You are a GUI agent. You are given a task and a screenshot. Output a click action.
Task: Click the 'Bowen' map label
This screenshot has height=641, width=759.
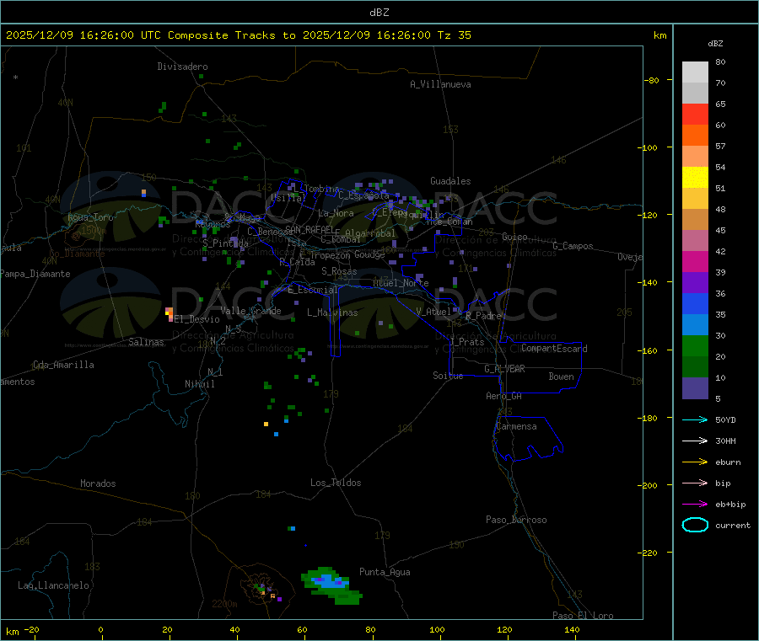(562, 377)
